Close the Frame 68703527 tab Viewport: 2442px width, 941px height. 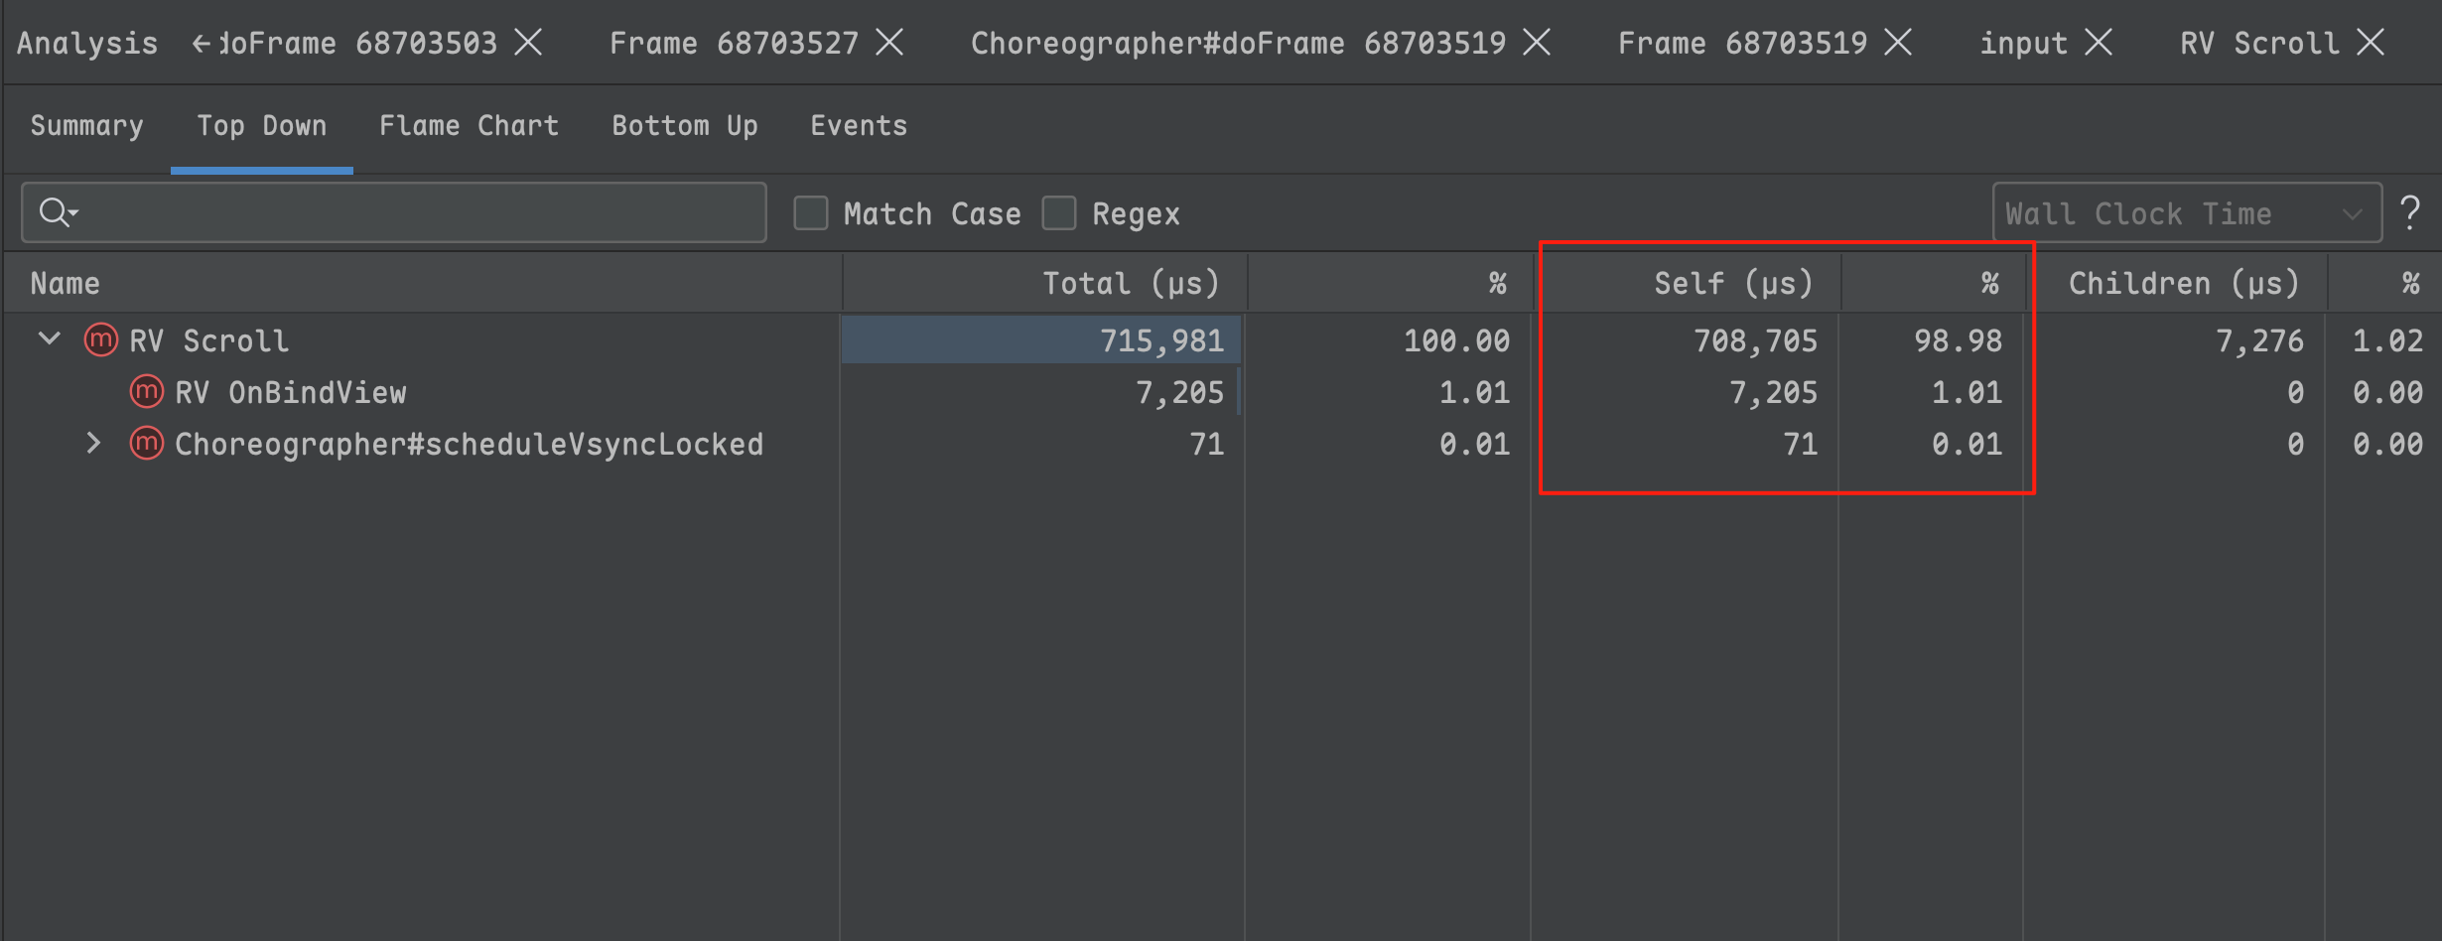tap(889, 43)
